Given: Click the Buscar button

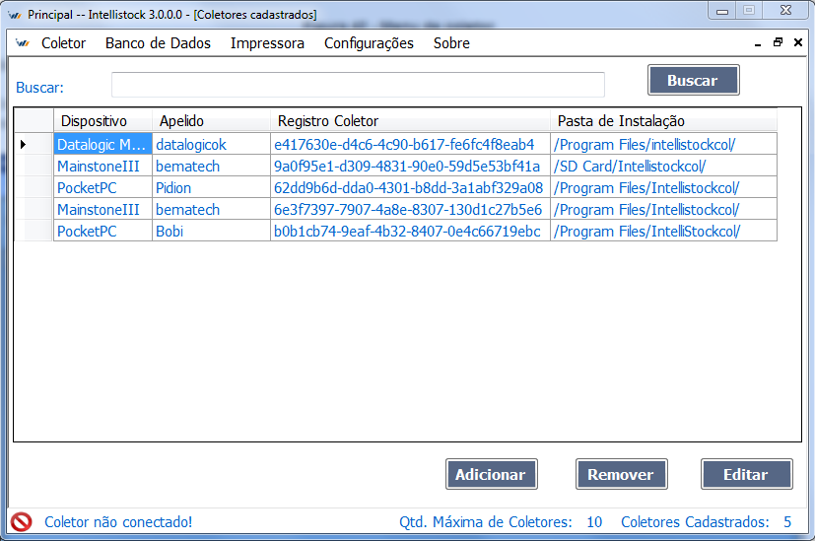Looking at the screenshot, I should pos(694,80).
